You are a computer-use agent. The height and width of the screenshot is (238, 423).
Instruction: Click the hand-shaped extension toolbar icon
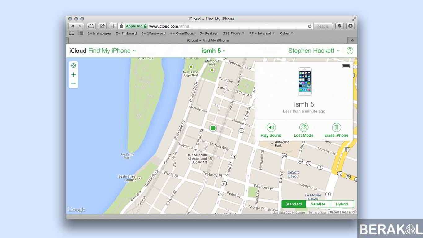[x=340, y=26]
